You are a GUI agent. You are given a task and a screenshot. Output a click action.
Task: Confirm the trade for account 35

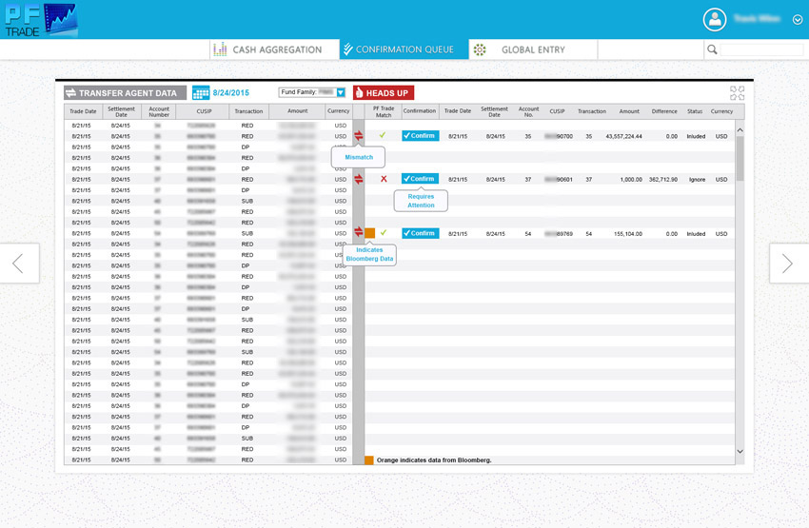(419, 136)
